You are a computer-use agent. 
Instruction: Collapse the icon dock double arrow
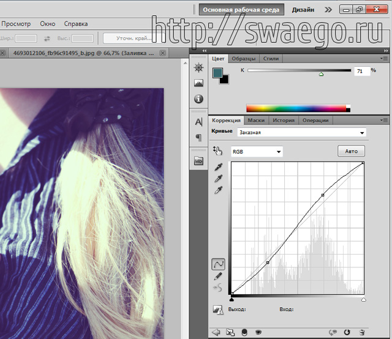(205, 51)
